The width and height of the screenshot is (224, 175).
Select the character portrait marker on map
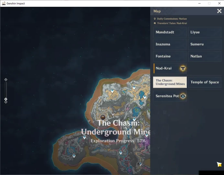pos(103,117)
